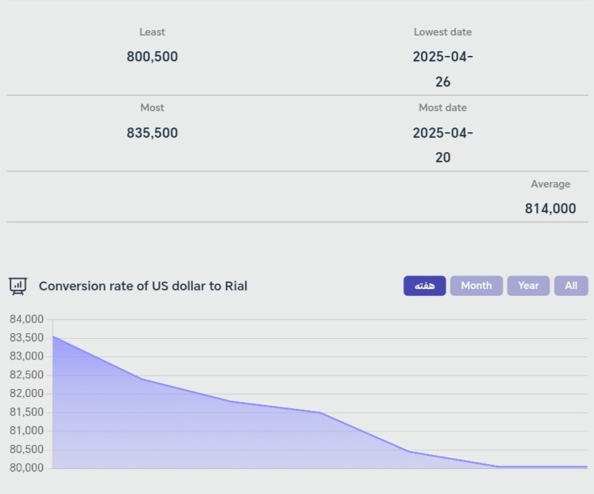Click the 'Lowest date' label
The image size is (594, 494).
coord(443,32)
